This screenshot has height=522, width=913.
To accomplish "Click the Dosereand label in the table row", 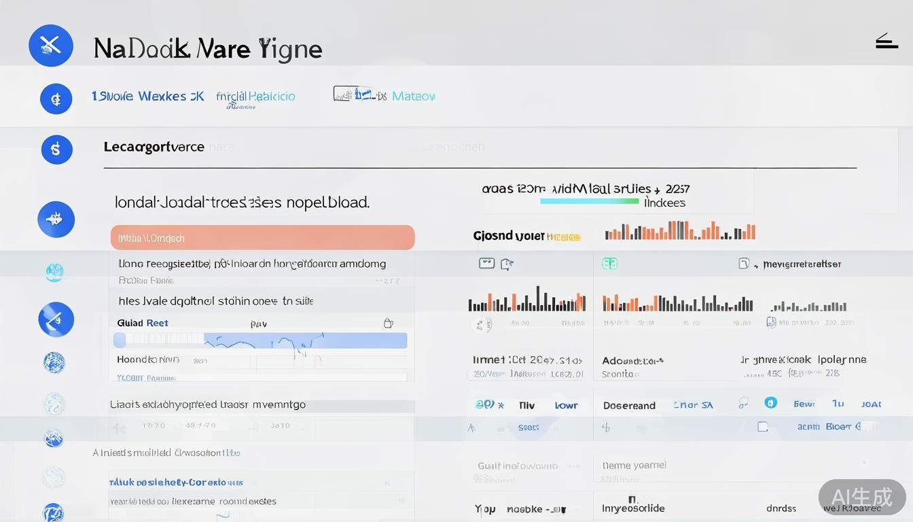I will (x=629, y=406).
